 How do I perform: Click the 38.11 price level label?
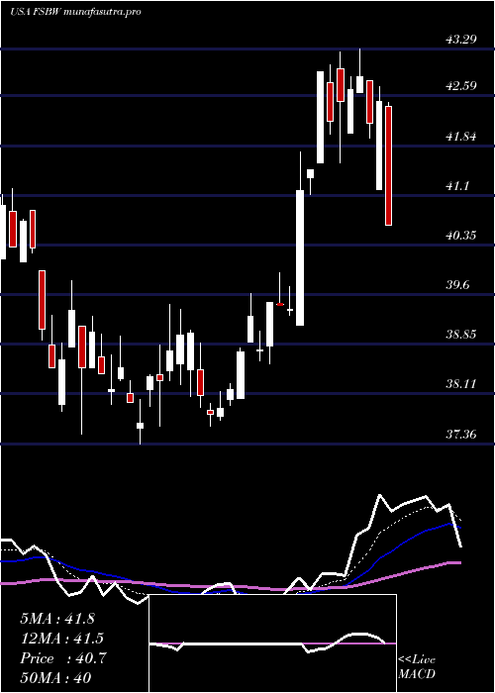[461, 384]
